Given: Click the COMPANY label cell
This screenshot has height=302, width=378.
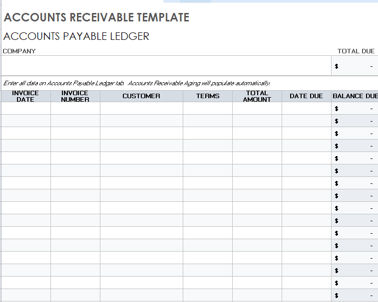Looking at the screenshot, I should pos(19,51).
